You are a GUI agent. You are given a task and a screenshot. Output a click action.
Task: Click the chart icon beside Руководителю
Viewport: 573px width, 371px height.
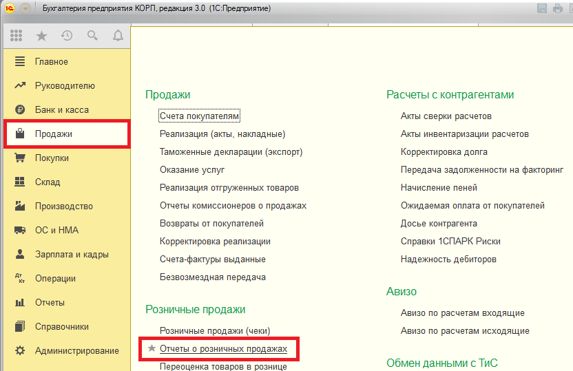[x=20, y=85]
